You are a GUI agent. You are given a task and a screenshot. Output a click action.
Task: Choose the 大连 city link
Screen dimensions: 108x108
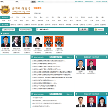point(103,21)
